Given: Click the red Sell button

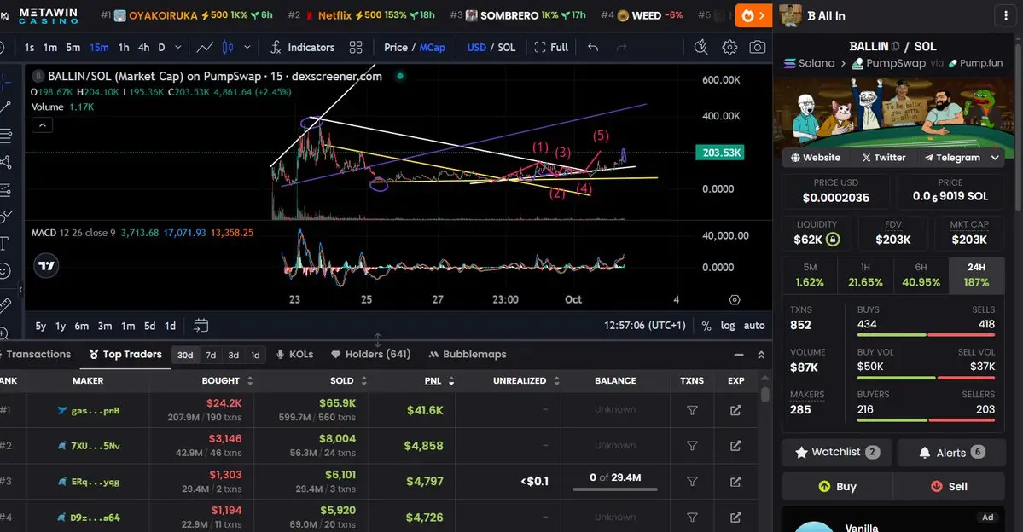Looking at the screenshot, I should click(949, 486).
